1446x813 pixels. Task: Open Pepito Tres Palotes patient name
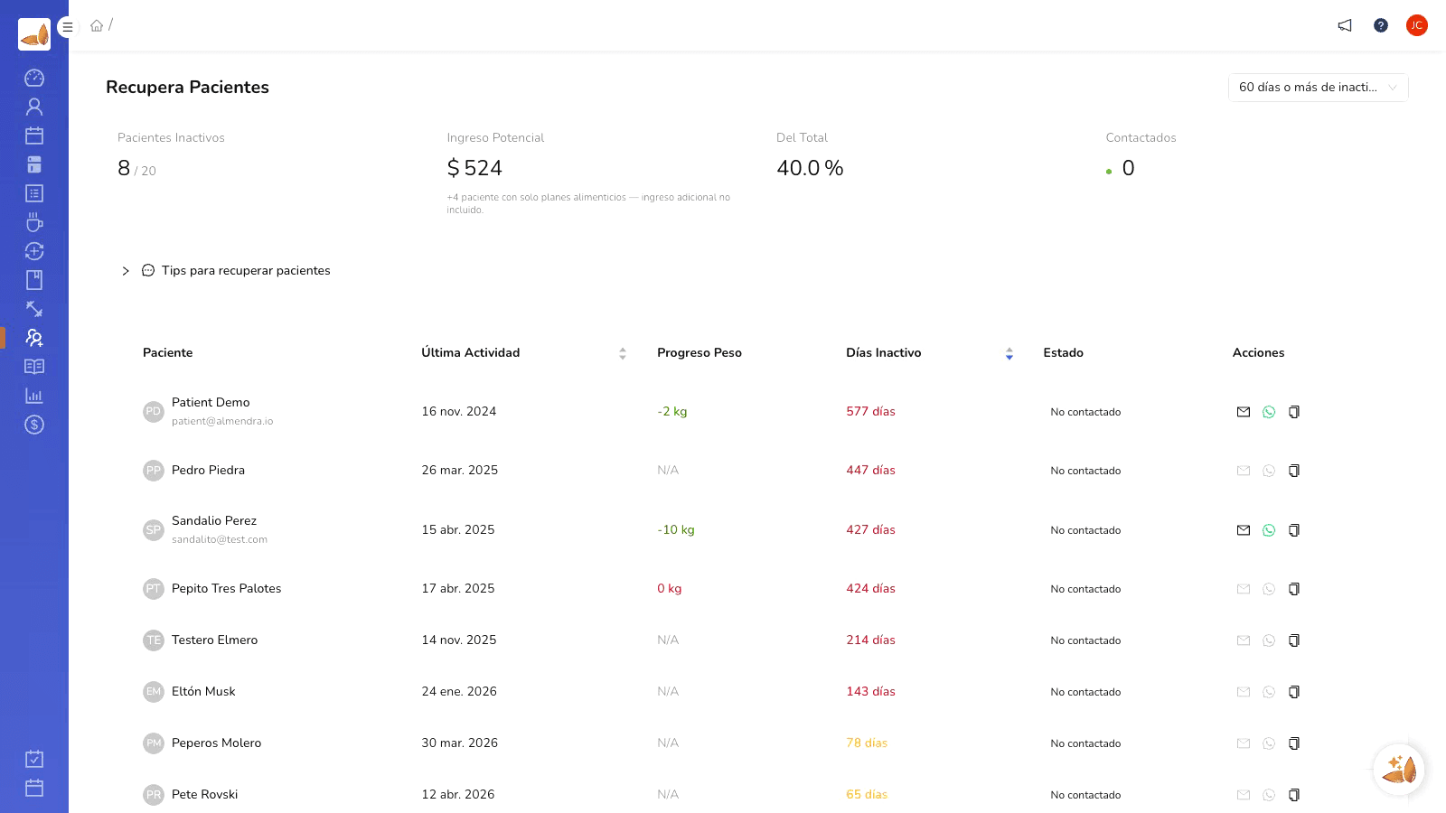pos(226,589)
